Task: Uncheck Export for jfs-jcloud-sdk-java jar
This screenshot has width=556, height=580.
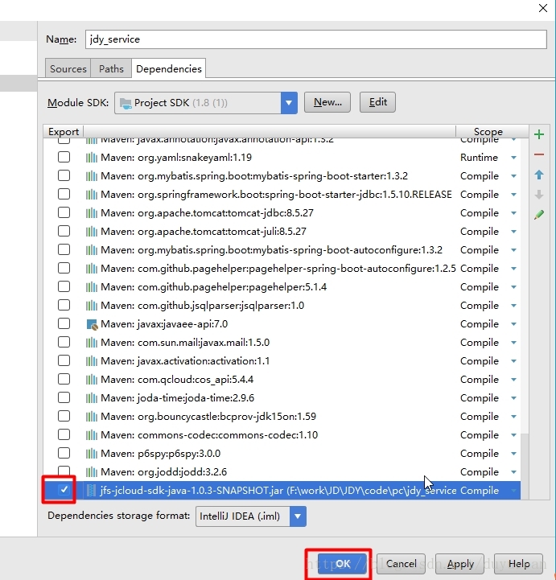Action: pyautogui.click(x=64, y=490)
